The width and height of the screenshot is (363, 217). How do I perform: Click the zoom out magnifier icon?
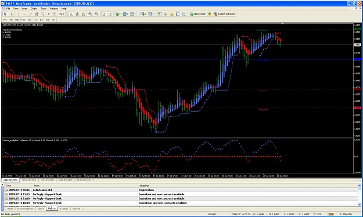pos(96,14)
